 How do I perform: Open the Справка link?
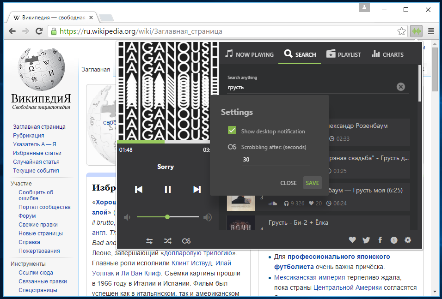pyautogui.click(x=29, y=242)
